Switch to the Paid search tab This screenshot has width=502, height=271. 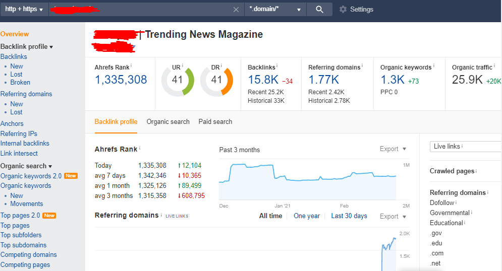(x=215, y=121)
